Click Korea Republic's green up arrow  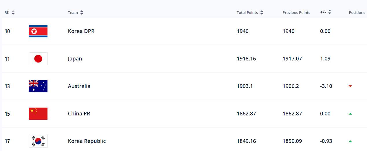350,141
